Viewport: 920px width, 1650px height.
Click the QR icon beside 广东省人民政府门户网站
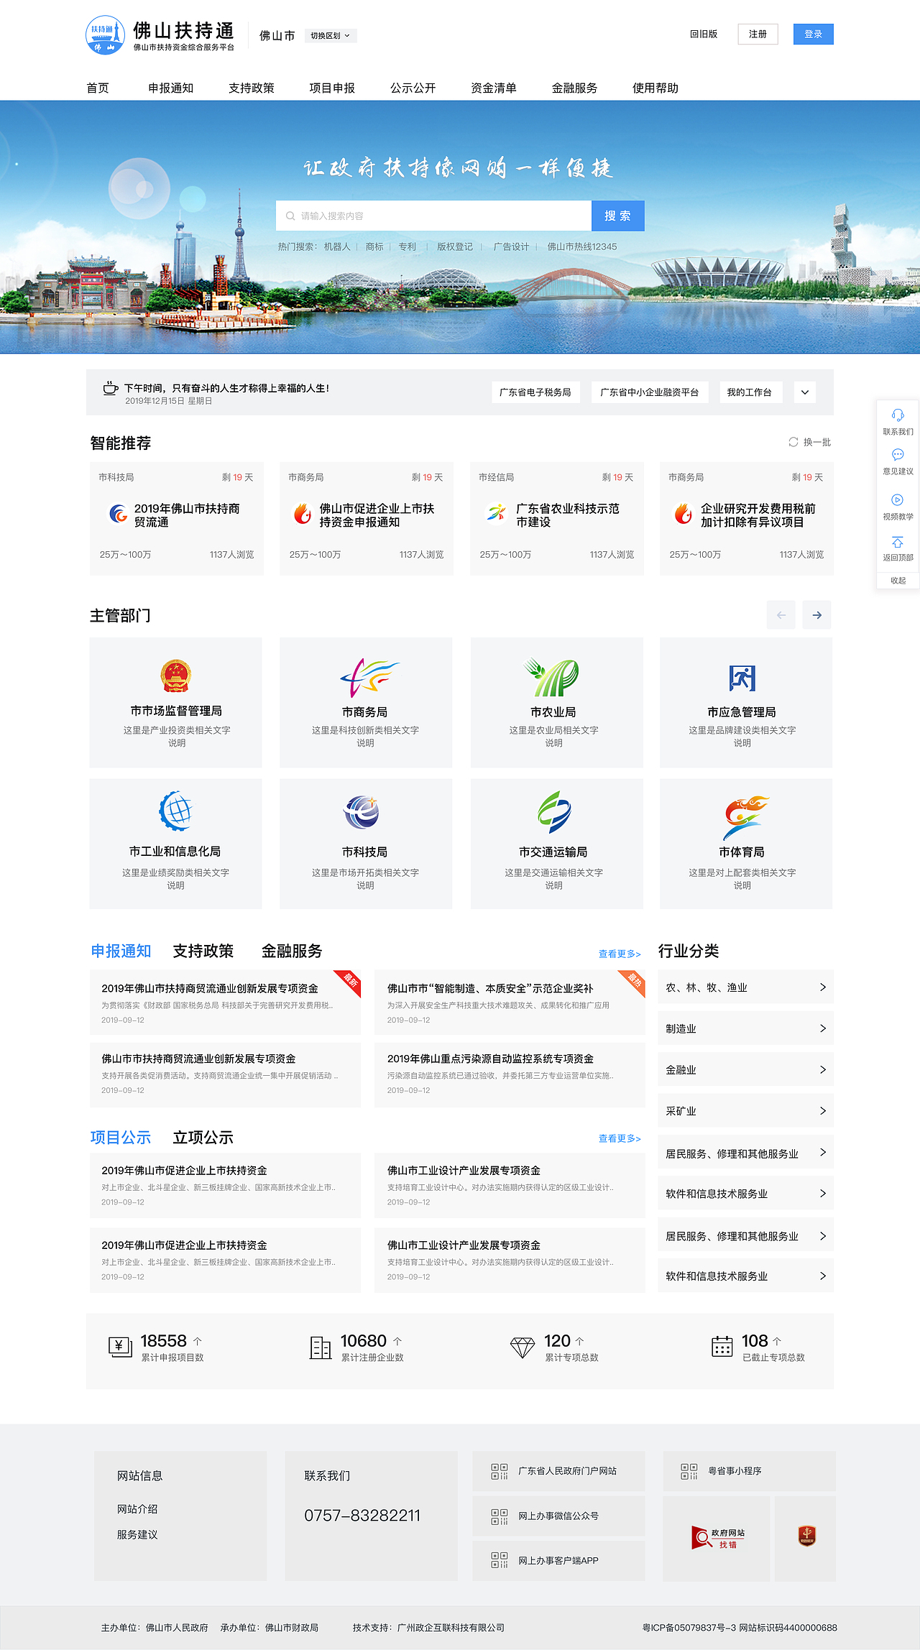500,1471
